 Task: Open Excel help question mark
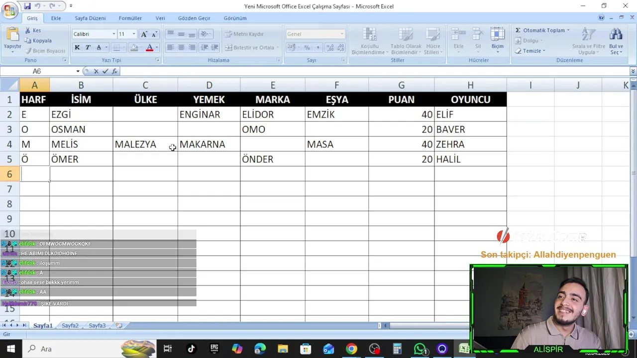click(601, 18)
